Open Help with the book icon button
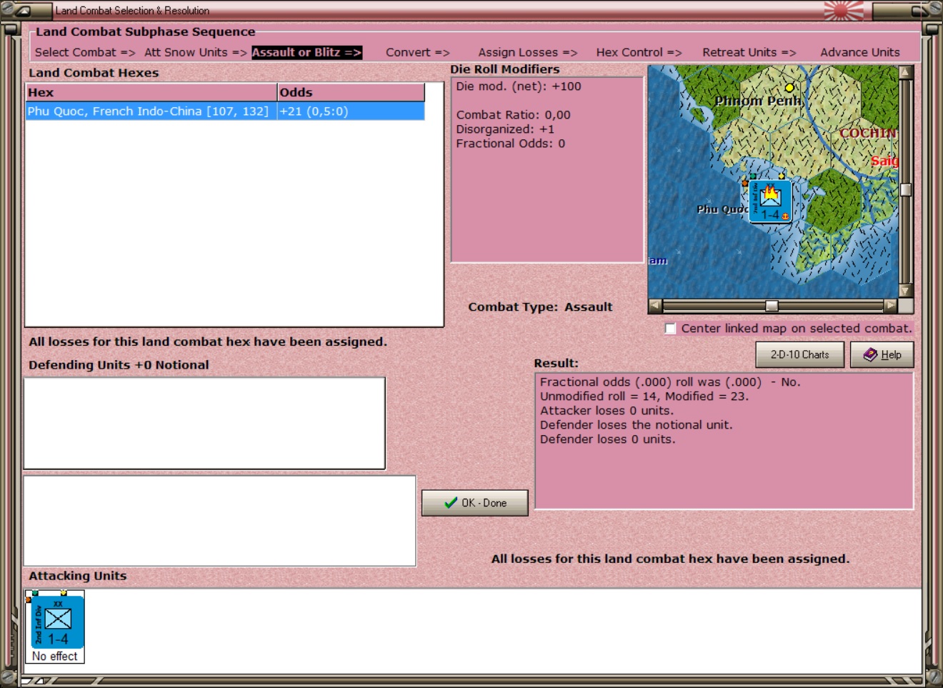Viewport: 943px width, 688px height. tap(882, 354)
